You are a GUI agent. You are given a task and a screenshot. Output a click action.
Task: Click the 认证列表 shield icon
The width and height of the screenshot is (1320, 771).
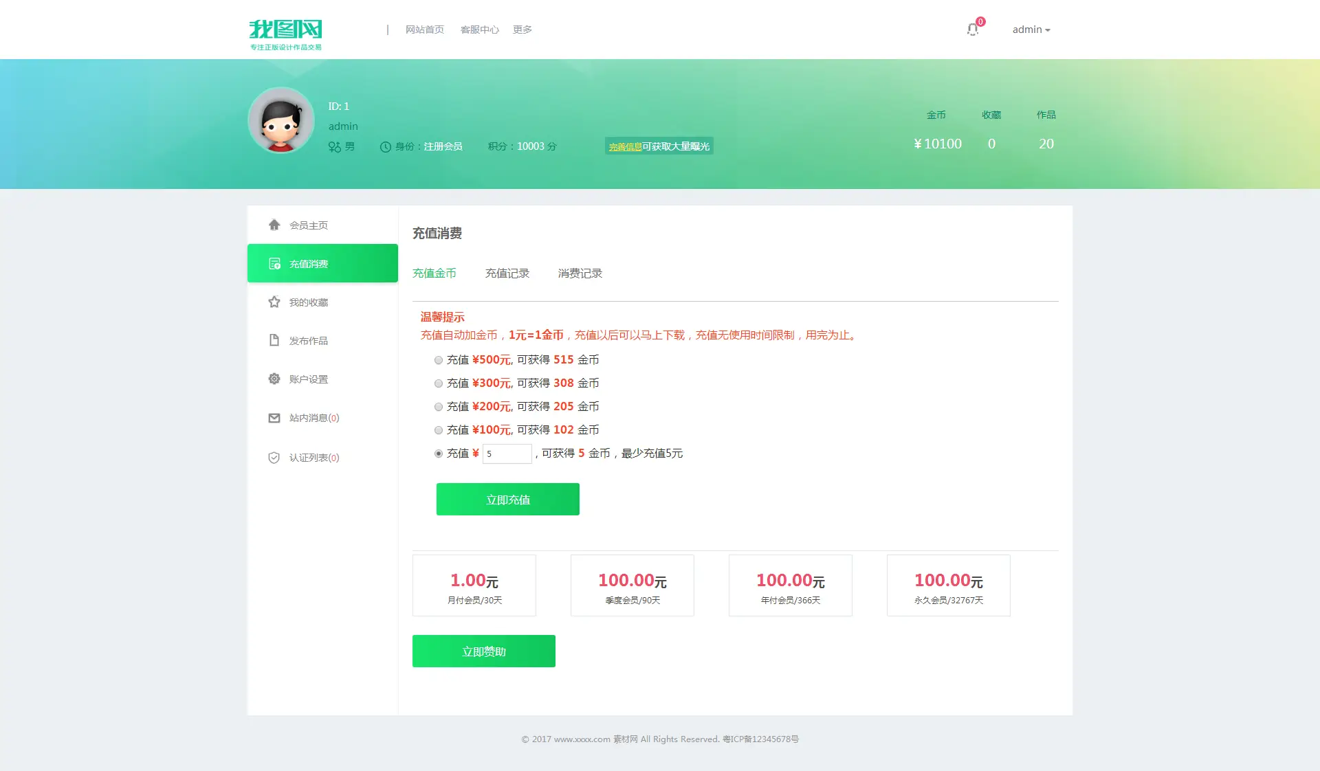[274, 458]
